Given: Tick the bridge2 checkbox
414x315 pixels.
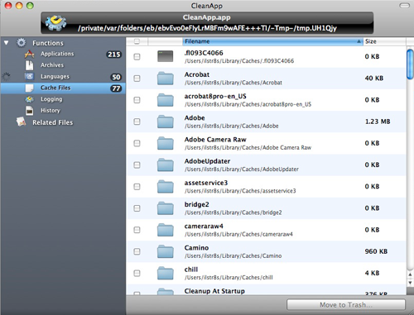Looking at the screenshot, I should coord(137,208).
